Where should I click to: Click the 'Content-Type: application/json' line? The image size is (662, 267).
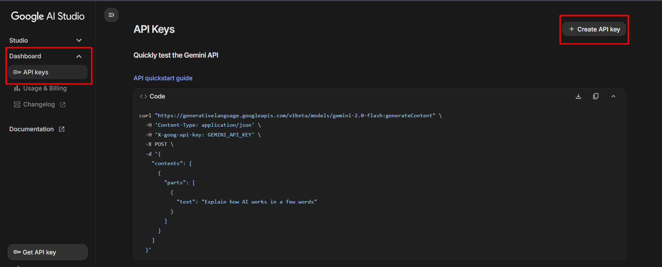click(203, 125)
